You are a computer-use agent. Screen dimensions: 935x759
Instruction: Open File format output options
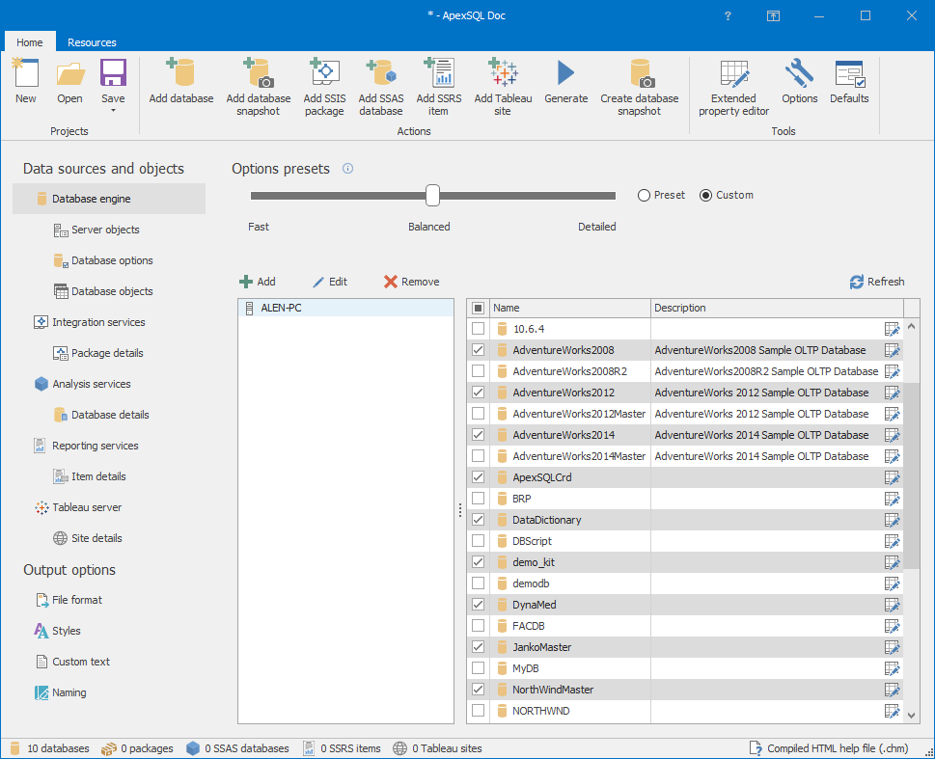pos(69,600)
